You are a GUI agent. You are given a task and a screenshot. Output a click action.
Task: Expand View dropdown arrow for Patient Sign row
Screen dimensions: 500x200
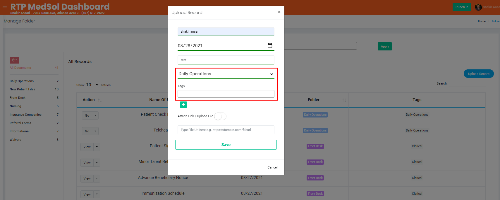pos(97,147)
